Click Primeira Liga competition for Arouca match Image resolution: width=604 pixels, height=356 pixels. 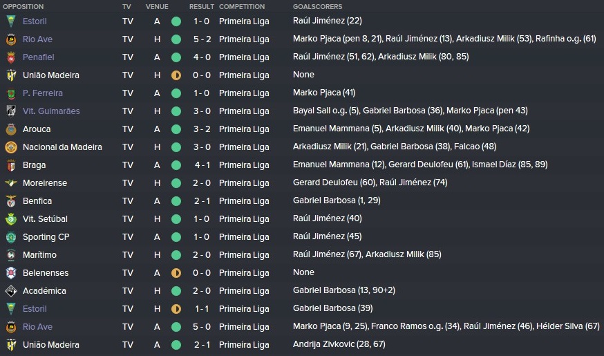[244, 129]
